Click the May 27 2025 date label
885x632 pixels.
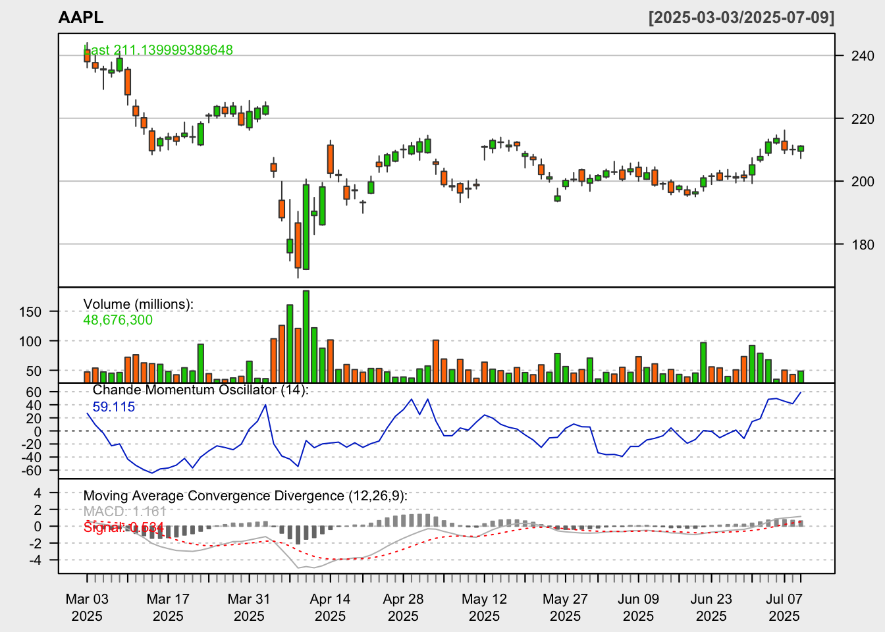point(565,608)
